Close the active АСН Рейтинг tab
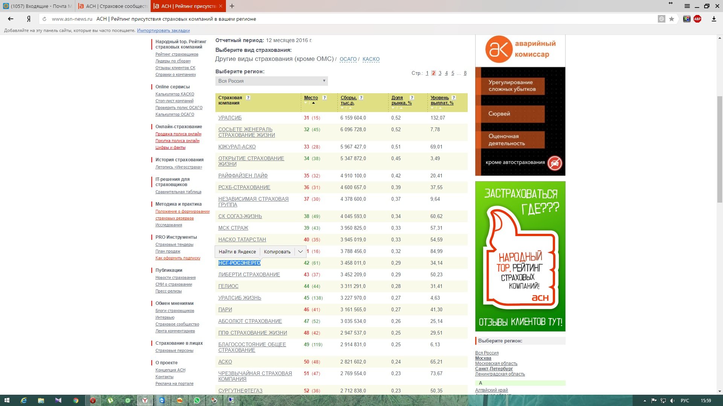This screenshot has height=406, width=723. (221, 6)
